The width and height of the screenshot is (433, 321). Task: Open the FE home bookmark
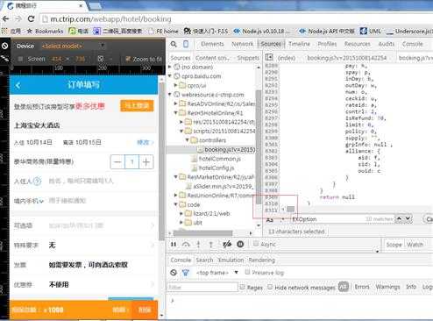tap(164, 31)
